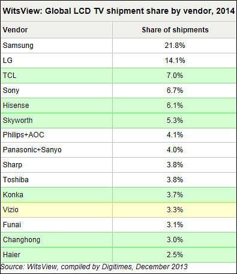237x274 pixels.
Task: Click the table title text
Action: (118, 11)
